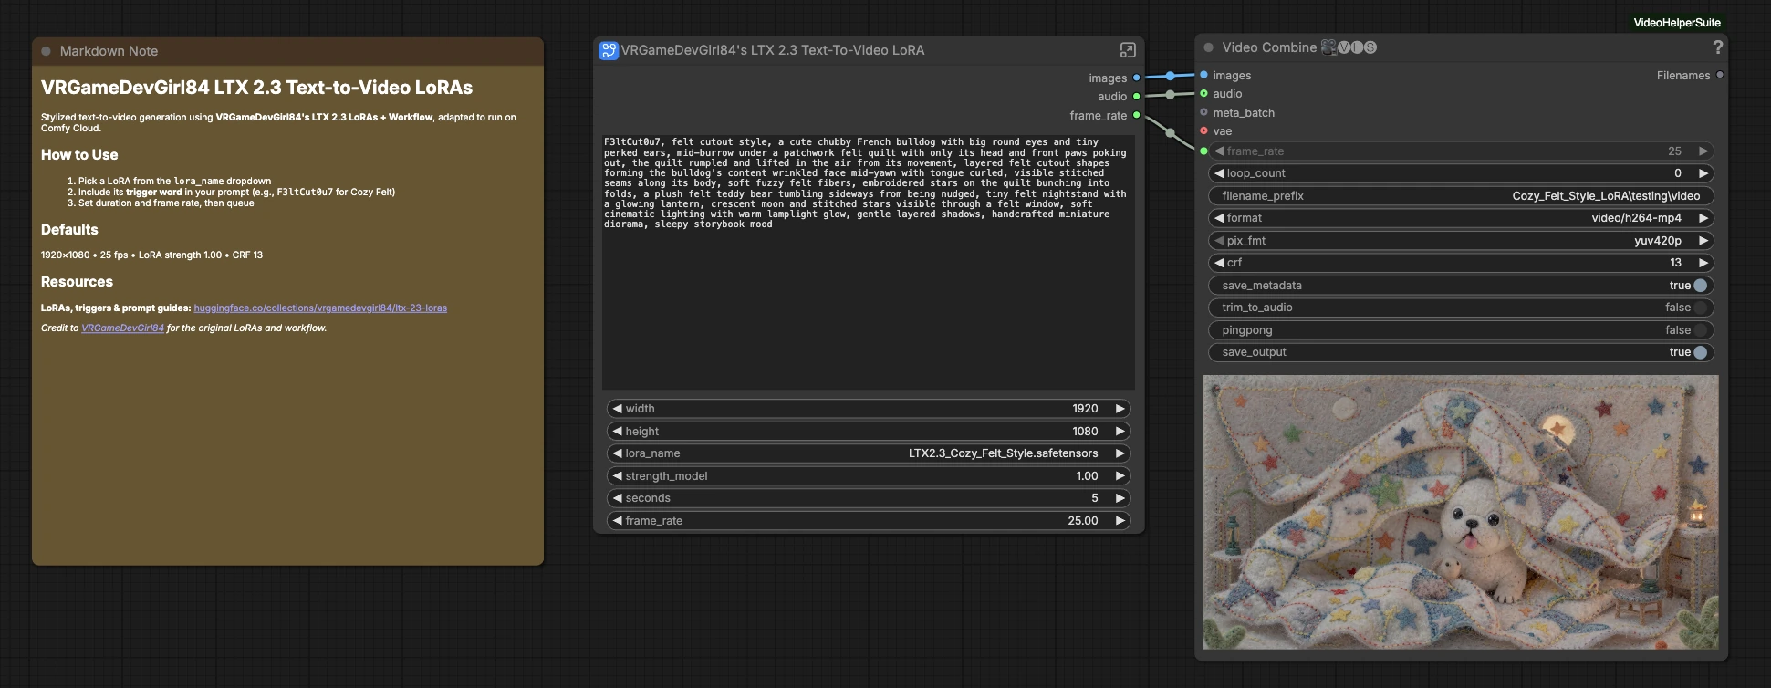Click the Markdown Note title bar
Image resolution: width=1771 pixels, height=688 pixels.
tap(287, 51)
